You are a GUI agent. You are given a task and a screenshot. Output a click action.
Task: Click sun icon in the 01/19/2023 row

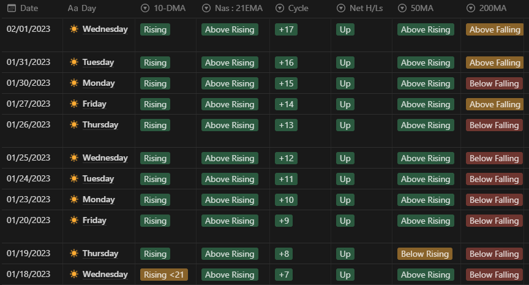click(74, 254)
